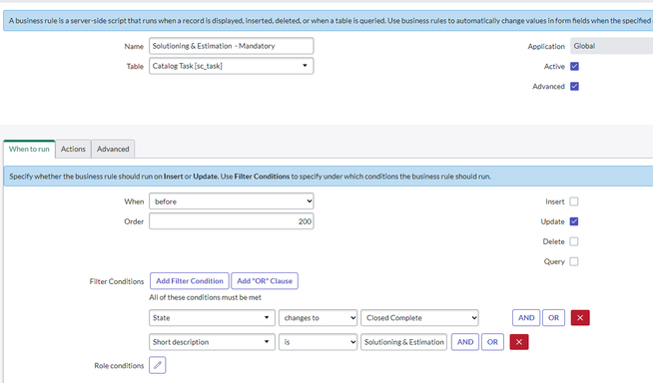
Task: Open the Advanced tab
Action: pyautogui.click(x=113, y=149)
